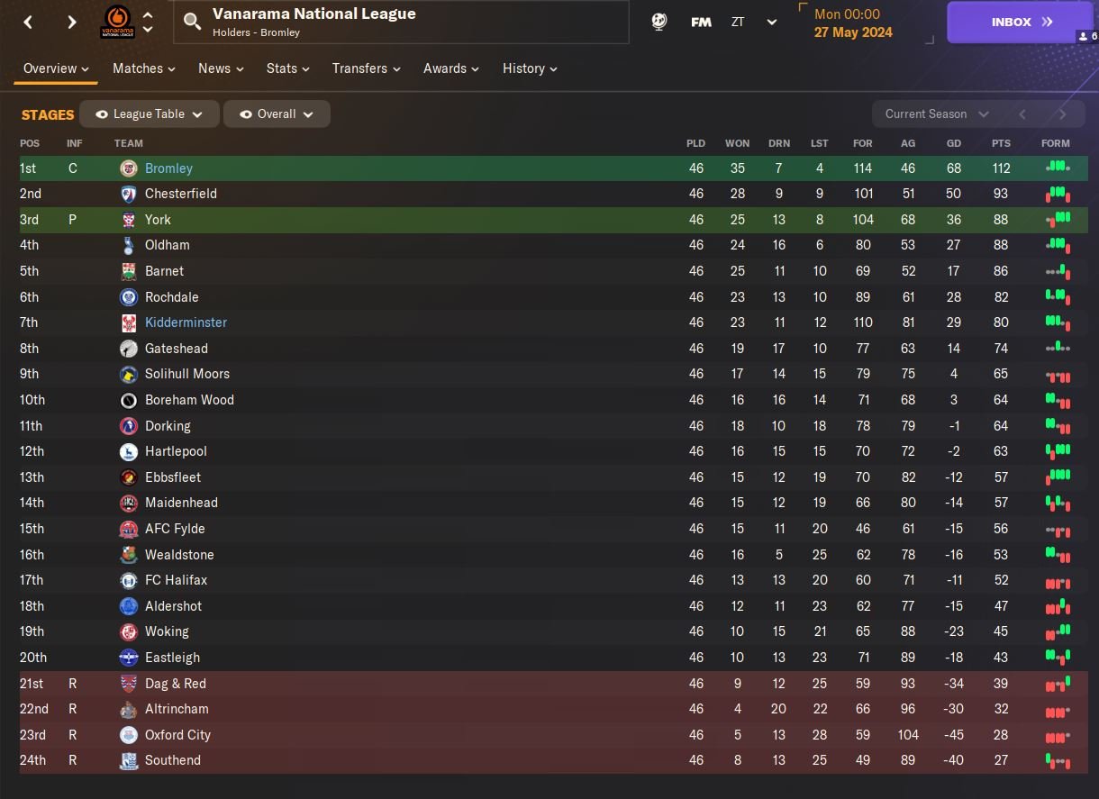Open the Transfers menu dropdown
Viewport: 1099px width, 799px height.
(366, 68)
